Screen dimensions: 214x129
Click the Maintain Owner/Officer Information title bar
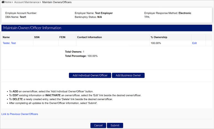[32, 28]
